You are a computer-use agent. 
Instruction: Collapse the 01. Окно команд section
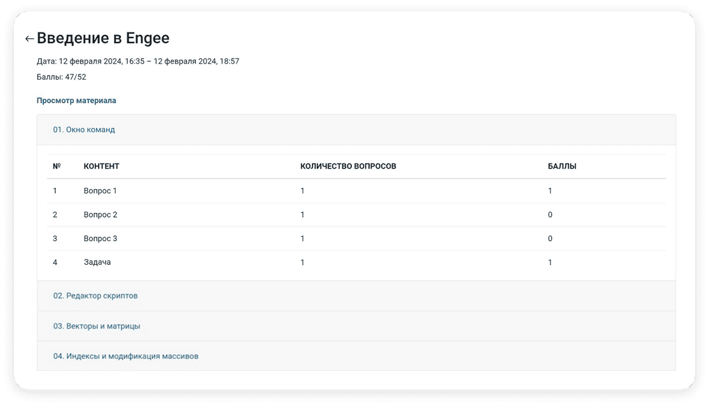click(84, 130)
